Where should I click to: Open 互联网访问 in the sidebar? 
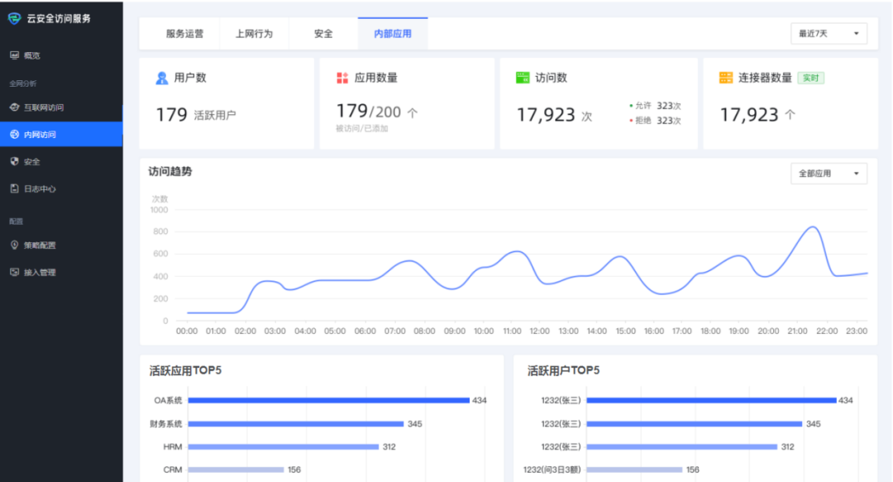[x=43, y=107]
